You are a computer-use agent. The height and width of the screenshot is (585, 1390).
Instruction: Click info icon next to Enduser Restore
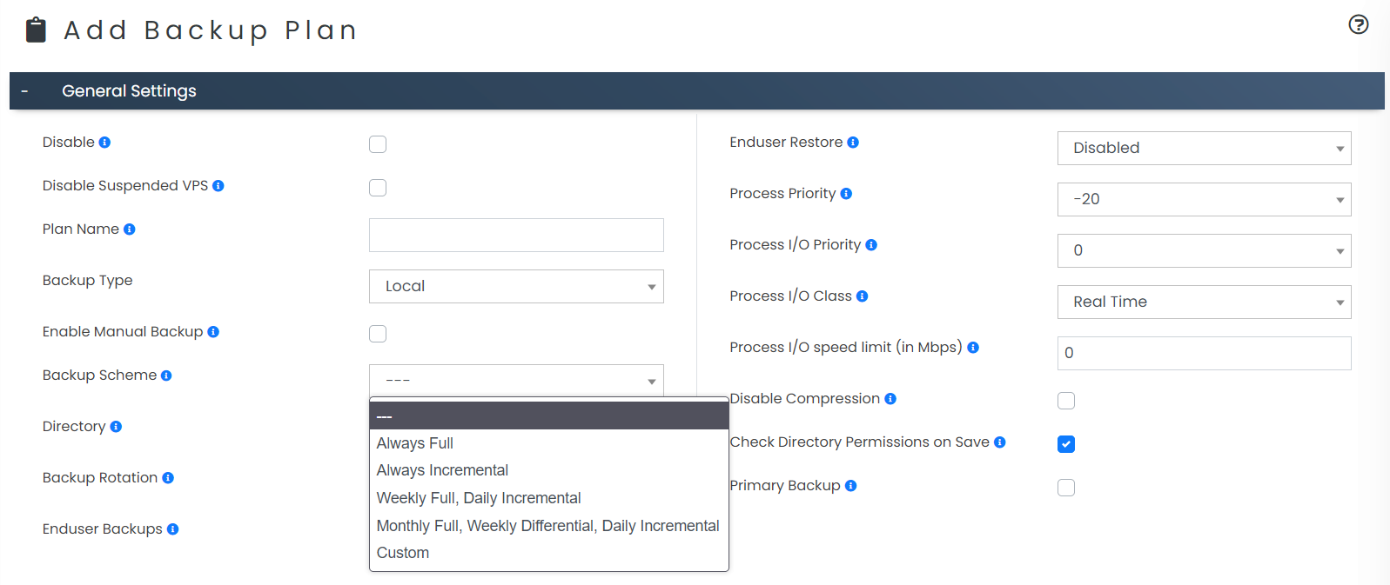tap(853, 143)
